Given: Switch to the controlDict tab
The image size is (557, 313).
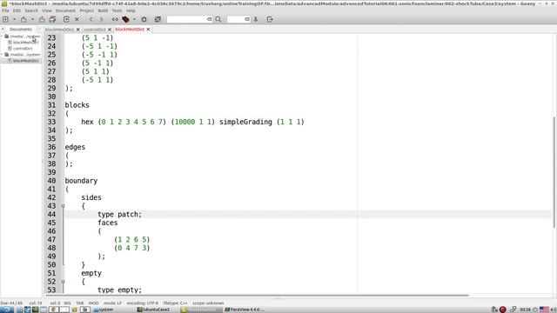Looking at the screenshot, I should (x=95, y=30).
